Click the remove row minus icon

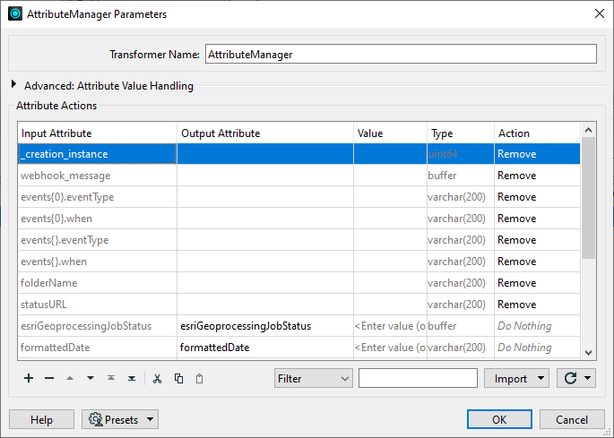click(x=49, y=378)
